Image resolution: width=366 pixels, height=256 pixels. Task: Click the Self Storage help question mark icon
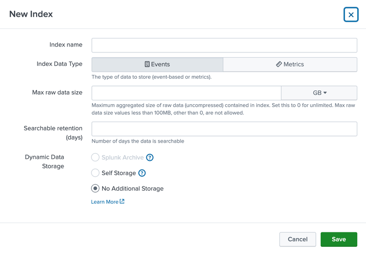(x=142, y=173)
